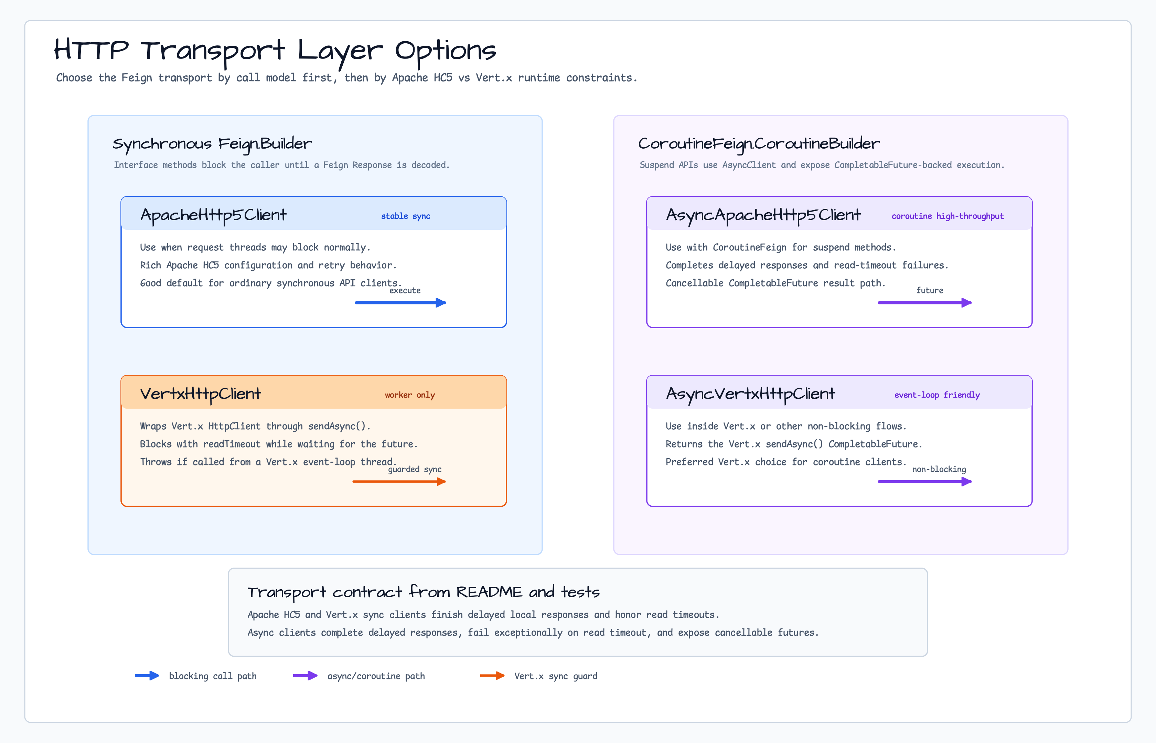
Task: Click 'Interface methods block the caller' description
Action: 282,165
